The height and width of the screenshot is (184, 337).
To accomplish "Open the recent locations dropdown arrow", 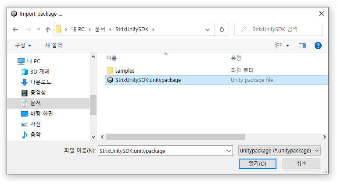I will click(x=39, y=29).
